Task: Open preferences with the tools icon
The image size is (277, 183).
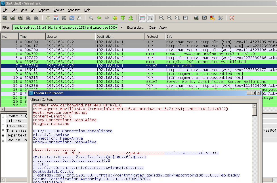Action: (x=220, y=18)
